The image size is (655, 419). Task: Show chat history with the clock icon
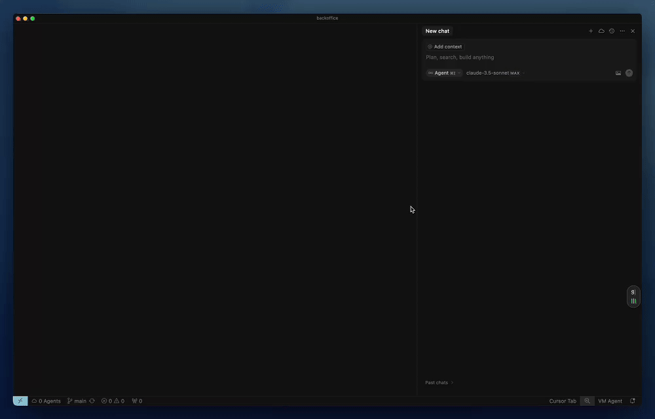(612, 31)
